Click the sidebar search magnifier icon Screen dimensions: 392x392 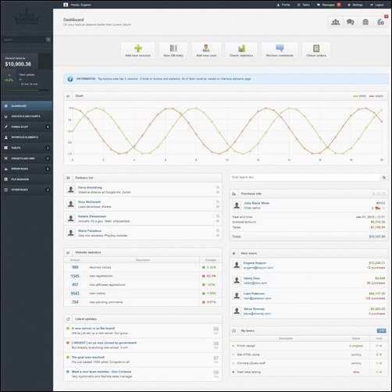tap(48, 40)
